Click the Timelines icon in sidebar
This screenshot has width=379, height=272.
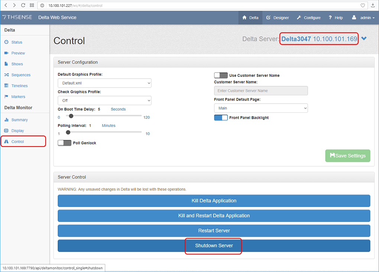(x=6, y=86)
